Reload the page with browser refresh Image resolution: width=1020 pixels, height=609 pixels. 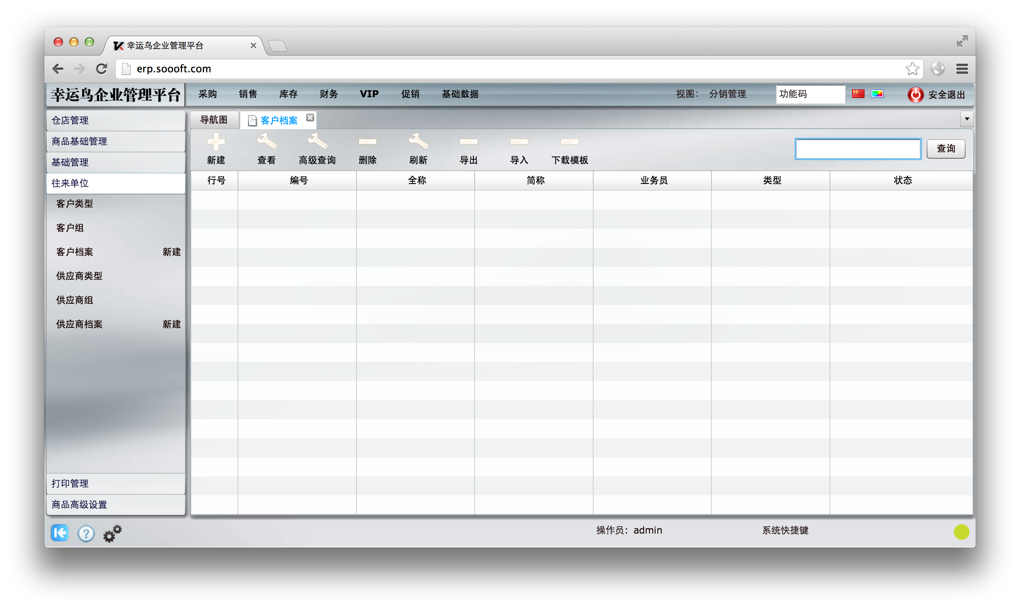[102, 68]
